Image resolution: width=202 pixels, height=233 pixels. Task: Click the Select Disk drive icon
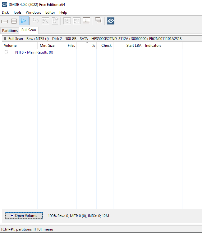4,21
